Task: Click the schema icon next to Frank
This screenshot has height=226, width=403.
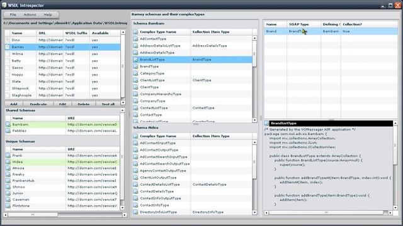Action: 8,156
